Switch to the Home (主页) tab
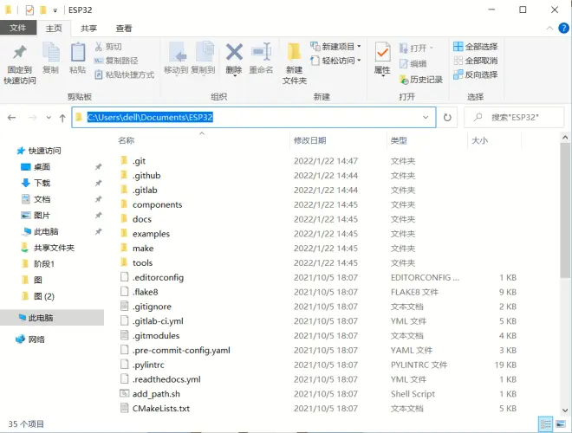 coord(54,28)
